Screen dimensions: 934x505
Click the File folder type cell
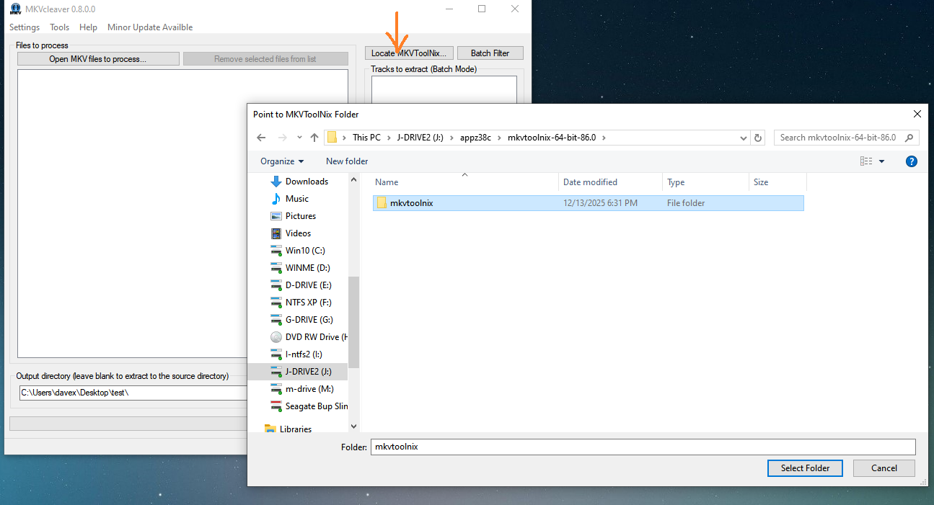686,203
